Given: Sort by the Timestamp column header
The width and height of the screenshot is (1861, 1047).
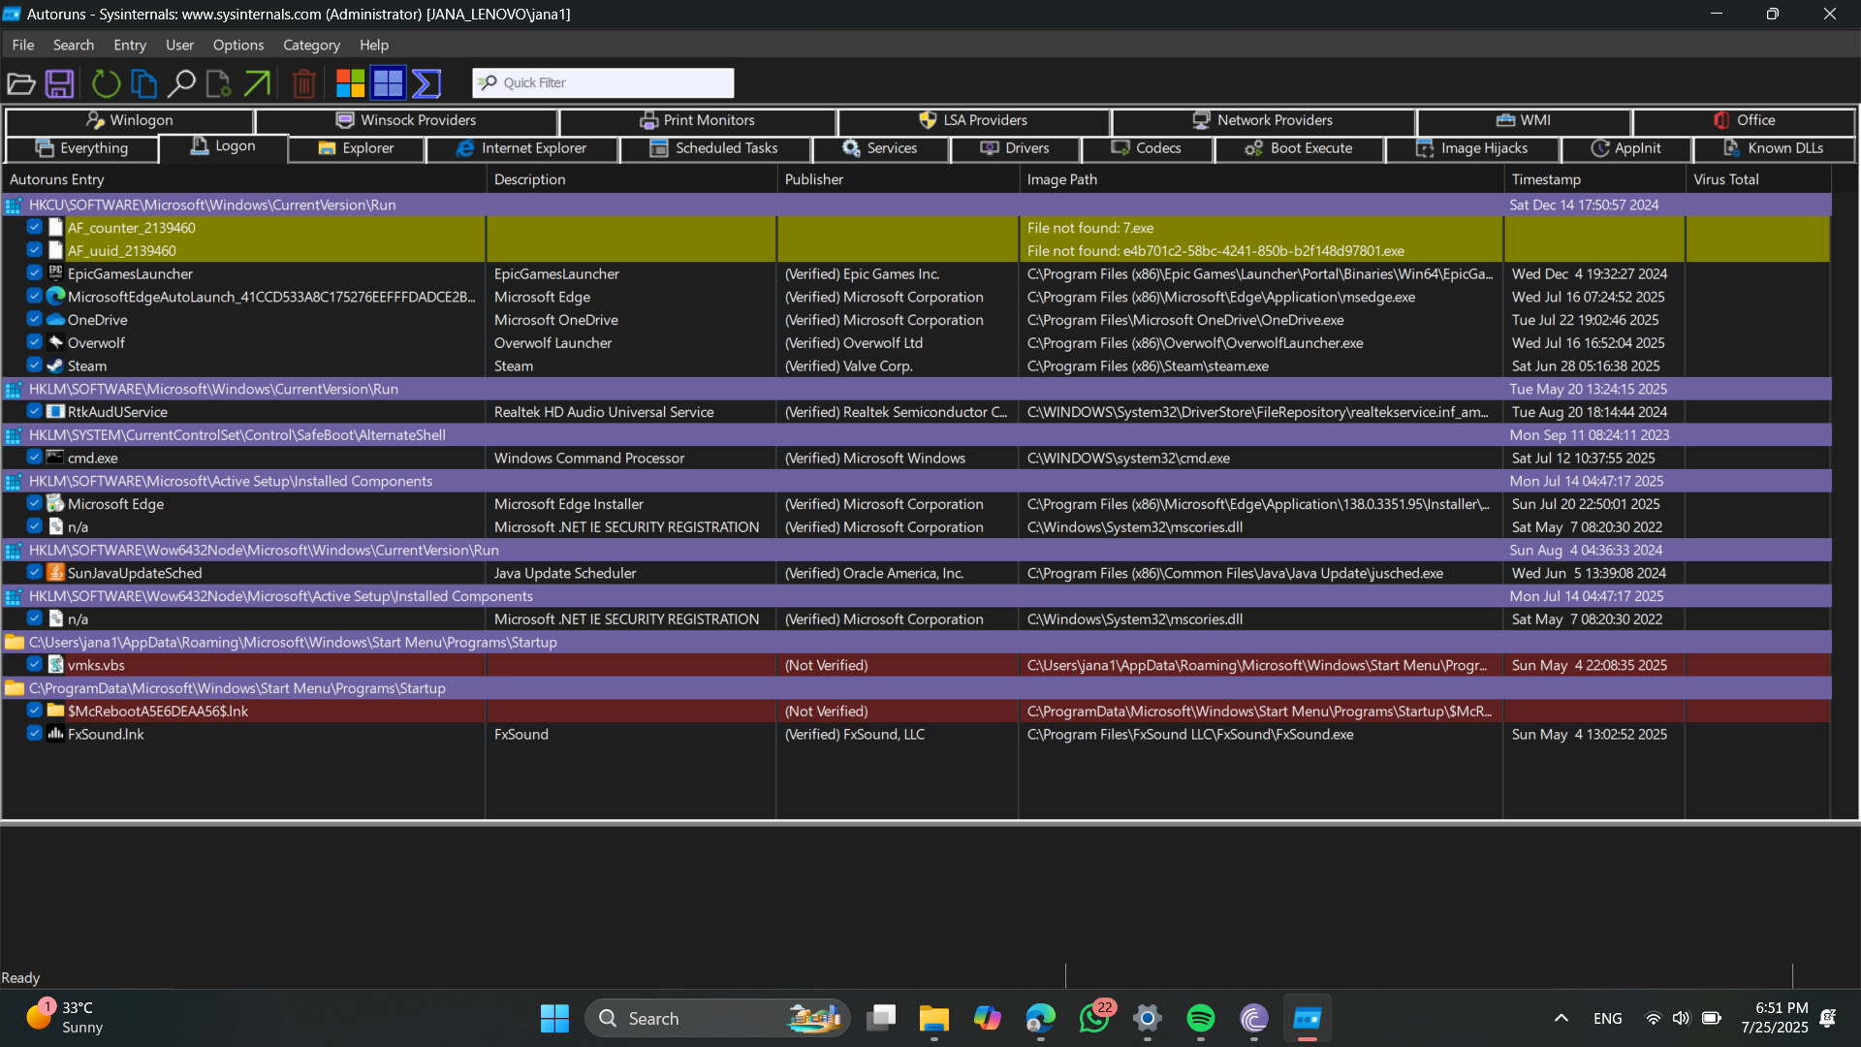Looking at the screenshot, I should click(x=1593, y=179).
